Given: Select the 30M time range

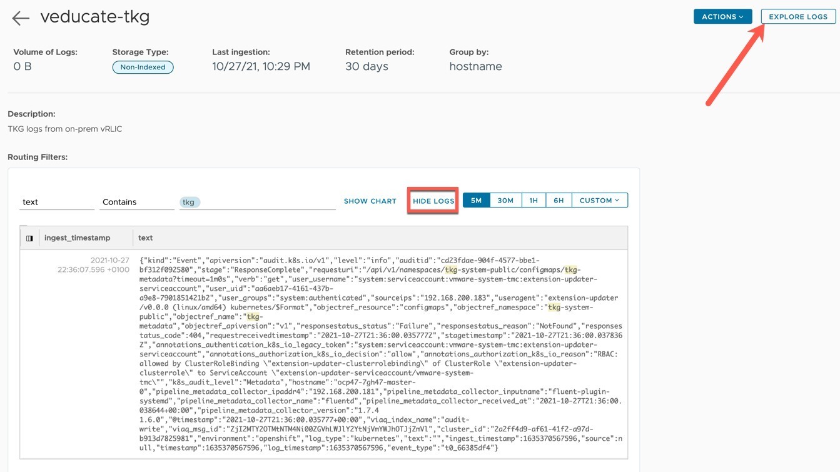Looking at the screenshot, I should [x=505, y=201].
